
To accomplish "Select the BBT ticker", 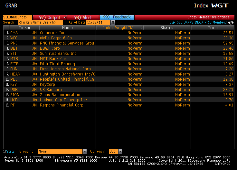I will 14,48.
